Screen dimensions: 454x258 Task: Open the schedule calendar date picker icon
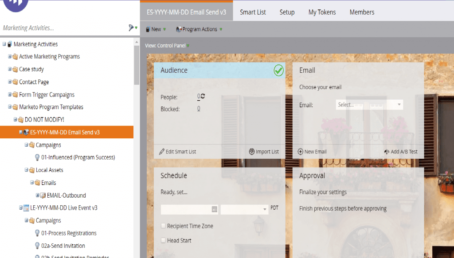(214, 209)
